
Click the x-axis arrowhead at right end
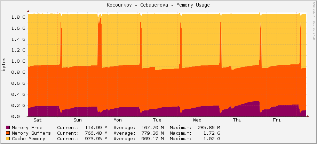pyautogui.click(x=308, y=116)
